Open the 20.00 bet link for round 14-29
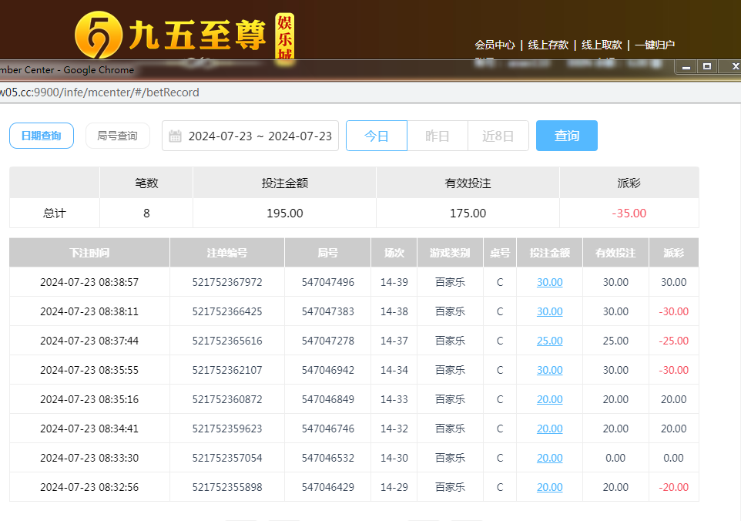741x521 pixels. (549, 487)
